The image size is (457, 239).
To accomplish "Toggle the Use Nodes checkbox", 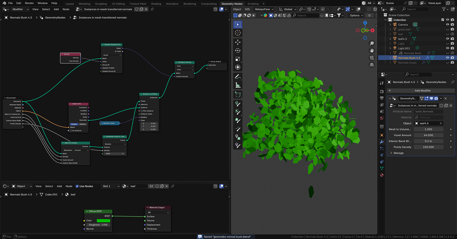I will pos(77,186).
